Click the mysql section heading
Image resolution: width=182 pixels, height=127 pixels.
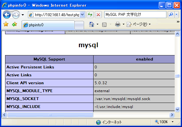88,45
